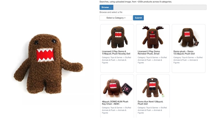Click the Browse file button
The height and width of the screenshot is (118, 208).
point(106,7)
